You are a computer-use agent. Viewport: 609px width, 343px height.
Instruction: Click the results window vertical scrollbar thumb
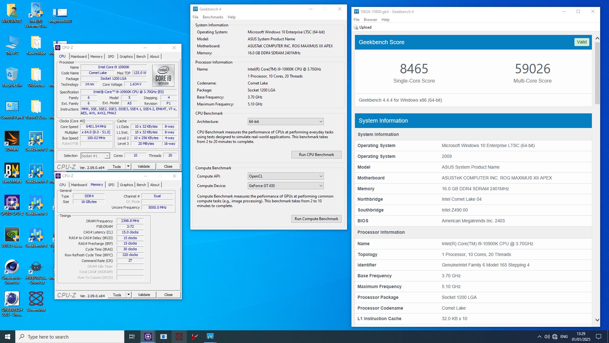[597, 73]
